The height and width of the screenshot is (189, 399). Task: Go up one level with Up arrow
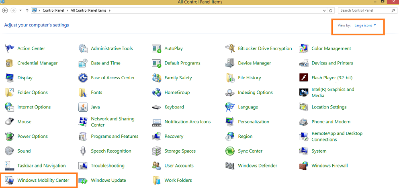point(27,11)
